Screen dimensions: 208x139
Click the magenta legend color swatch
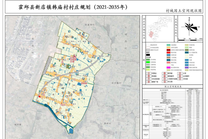click(169, 68)
